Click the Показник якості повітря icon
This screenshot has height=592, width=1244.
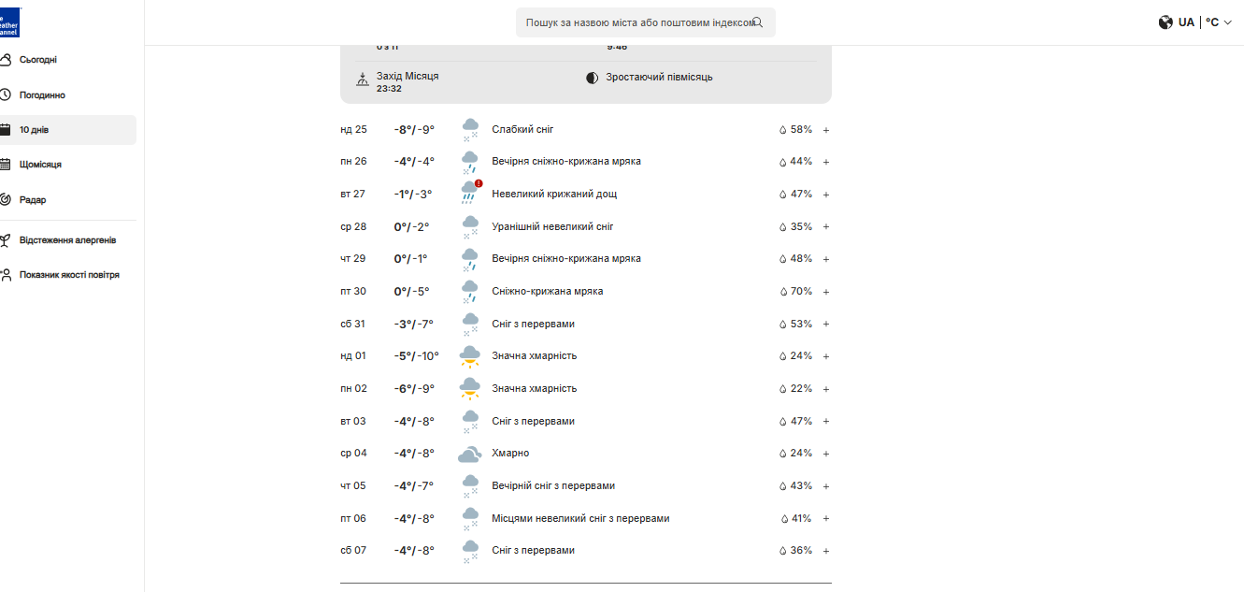point(6,275)
